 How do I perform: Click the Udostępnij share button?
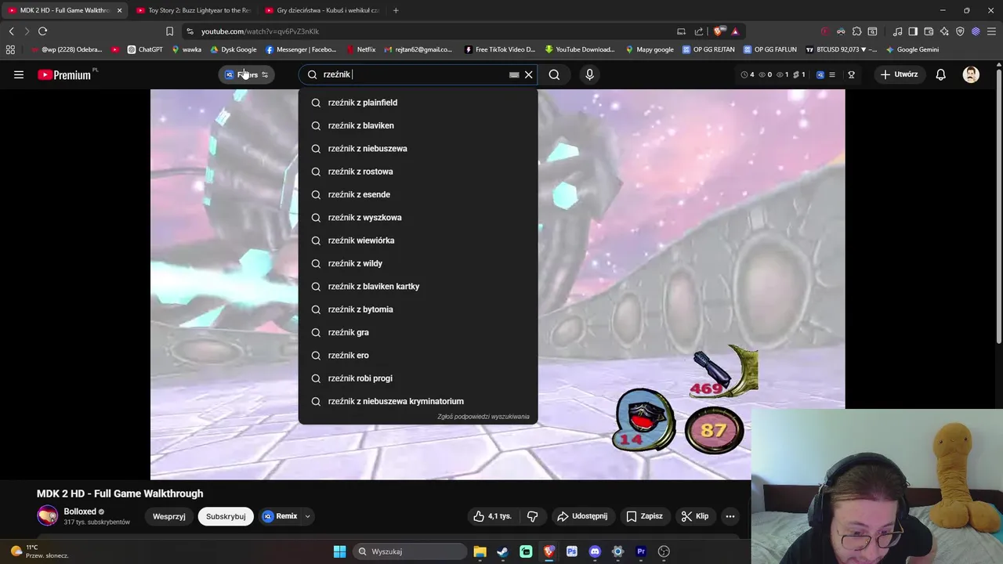(581, 516)
